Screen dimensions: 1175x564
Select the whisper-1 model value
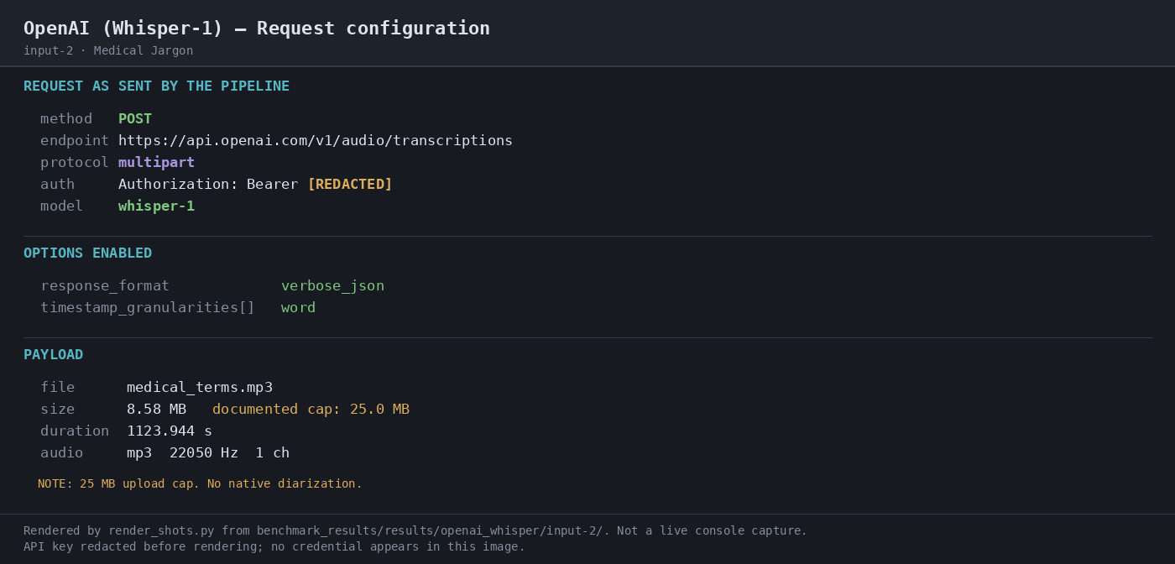pos(156,206)
